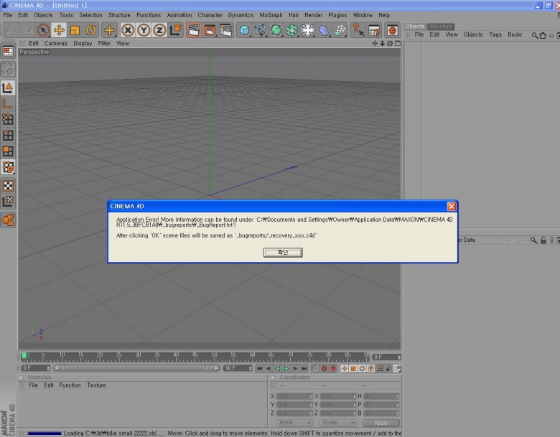Render the active view clapperboard icon

coord(194,30)
